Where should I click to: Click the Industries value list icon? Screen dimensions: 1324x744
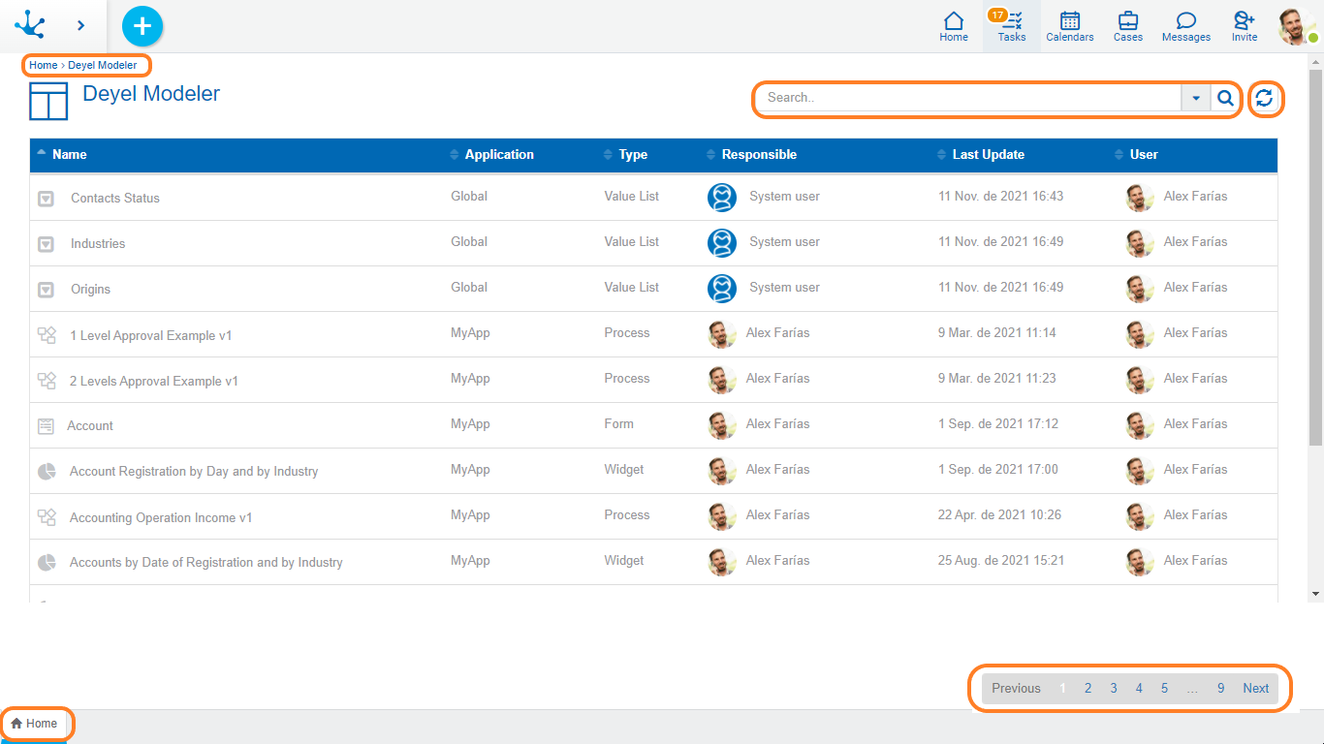click(x=46, y=244)
